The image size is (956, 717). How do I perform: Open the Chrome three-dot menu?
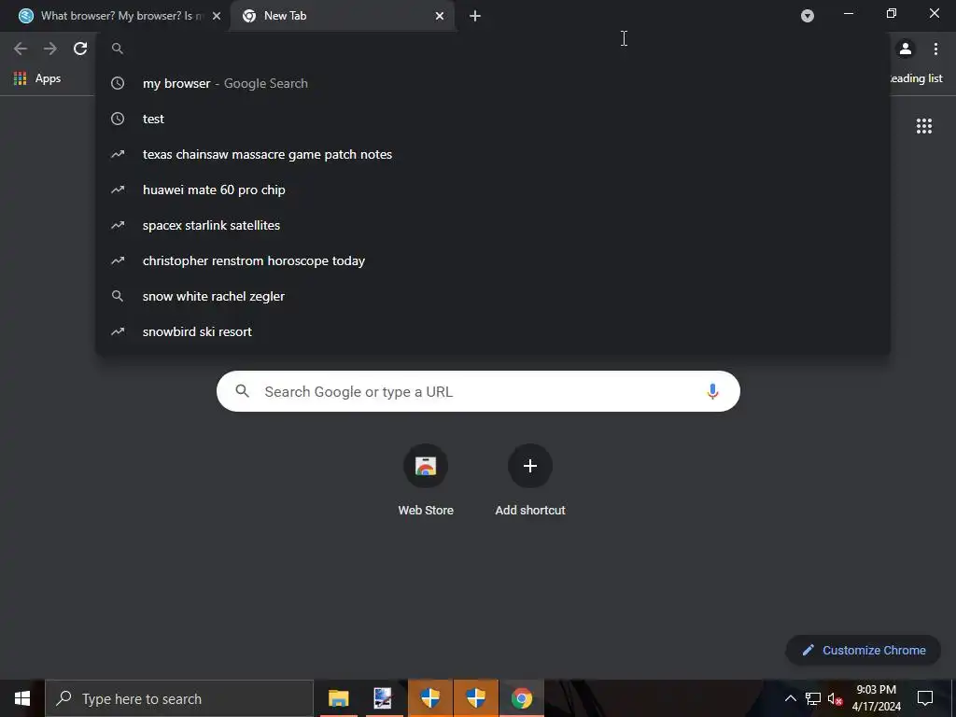(935, 49)
